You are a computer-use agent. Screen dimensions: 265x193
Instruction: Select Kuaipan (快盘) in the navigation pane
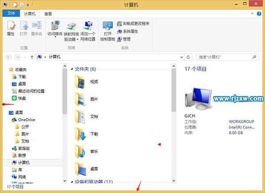19,98
